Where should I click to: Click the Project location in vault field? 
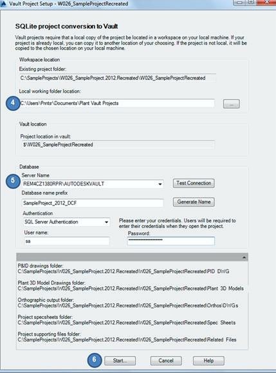[x=117, y=145]
